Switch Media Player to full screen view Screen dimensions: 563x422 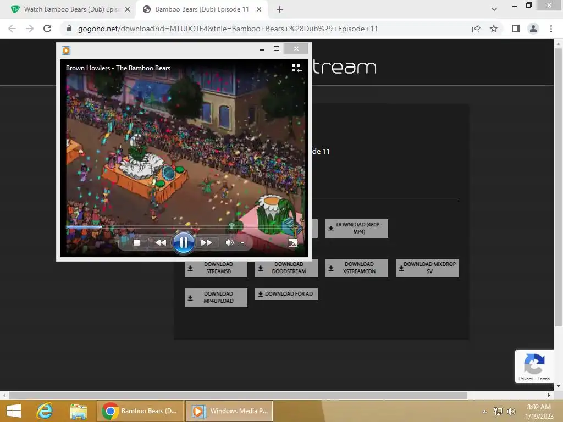292,243
